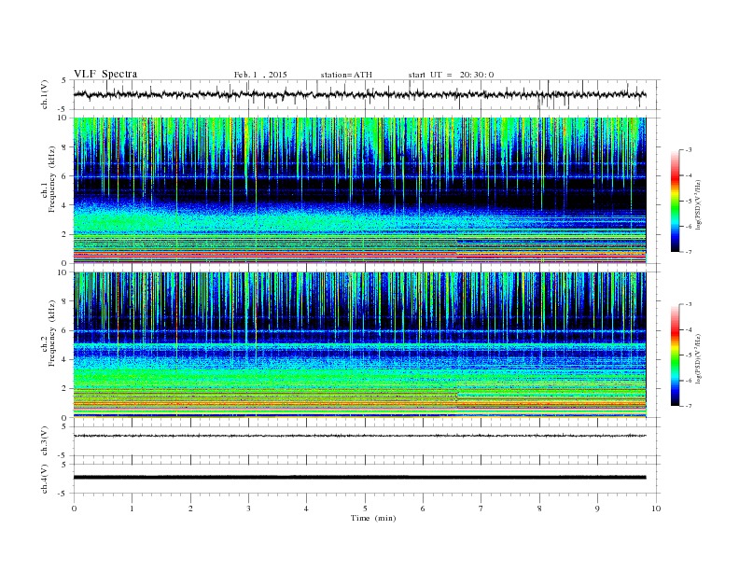Image resolution: width=739 pixels, height=571 pixels.
Task: Click the "VLF Spectra" plot title
Action: pos(105,74)
